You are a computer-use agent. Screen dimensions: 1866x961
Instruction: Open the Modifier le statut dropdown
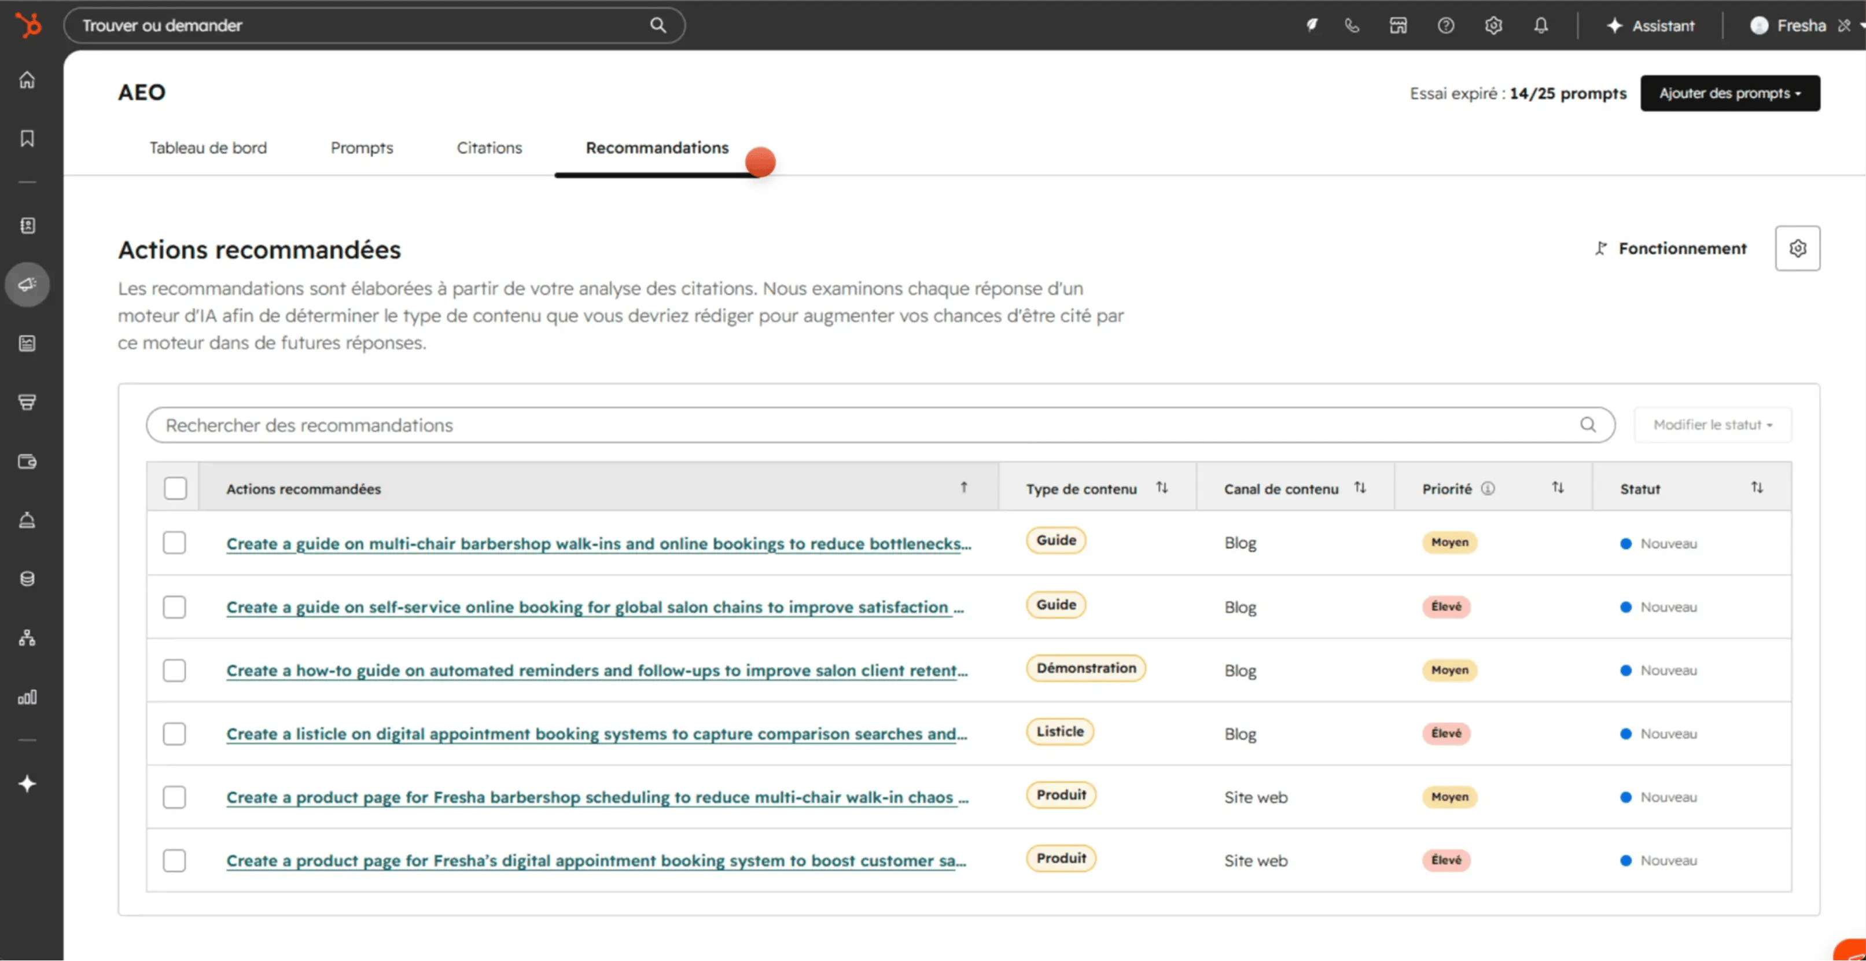coord(1713,424)
